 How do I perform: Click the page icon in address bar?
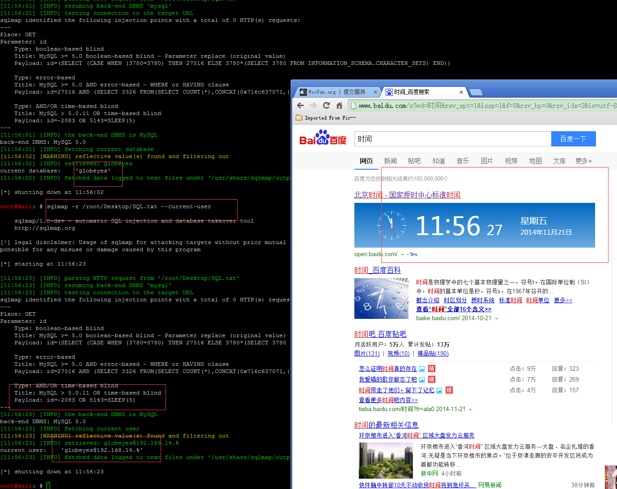click(353, 106)
